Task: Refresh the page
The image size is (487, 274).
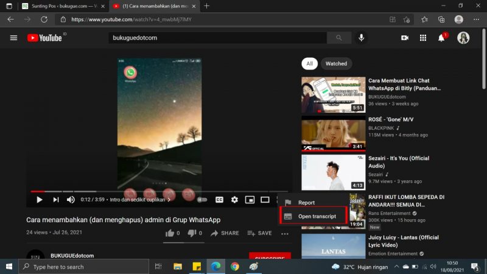Action: tap(44, 19)
